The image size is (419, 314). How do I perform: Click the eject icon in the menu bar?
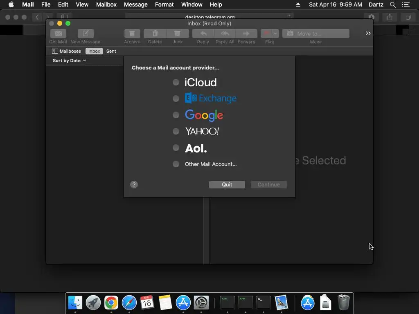click(298, 4)
